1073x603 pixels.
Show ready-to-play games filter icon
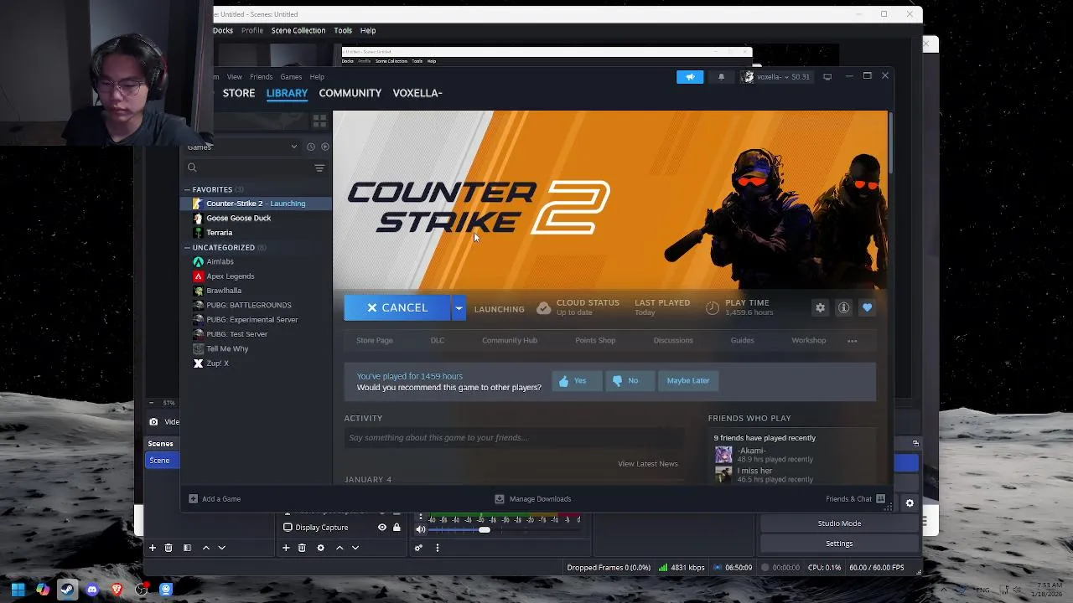(x=325, y=147)
